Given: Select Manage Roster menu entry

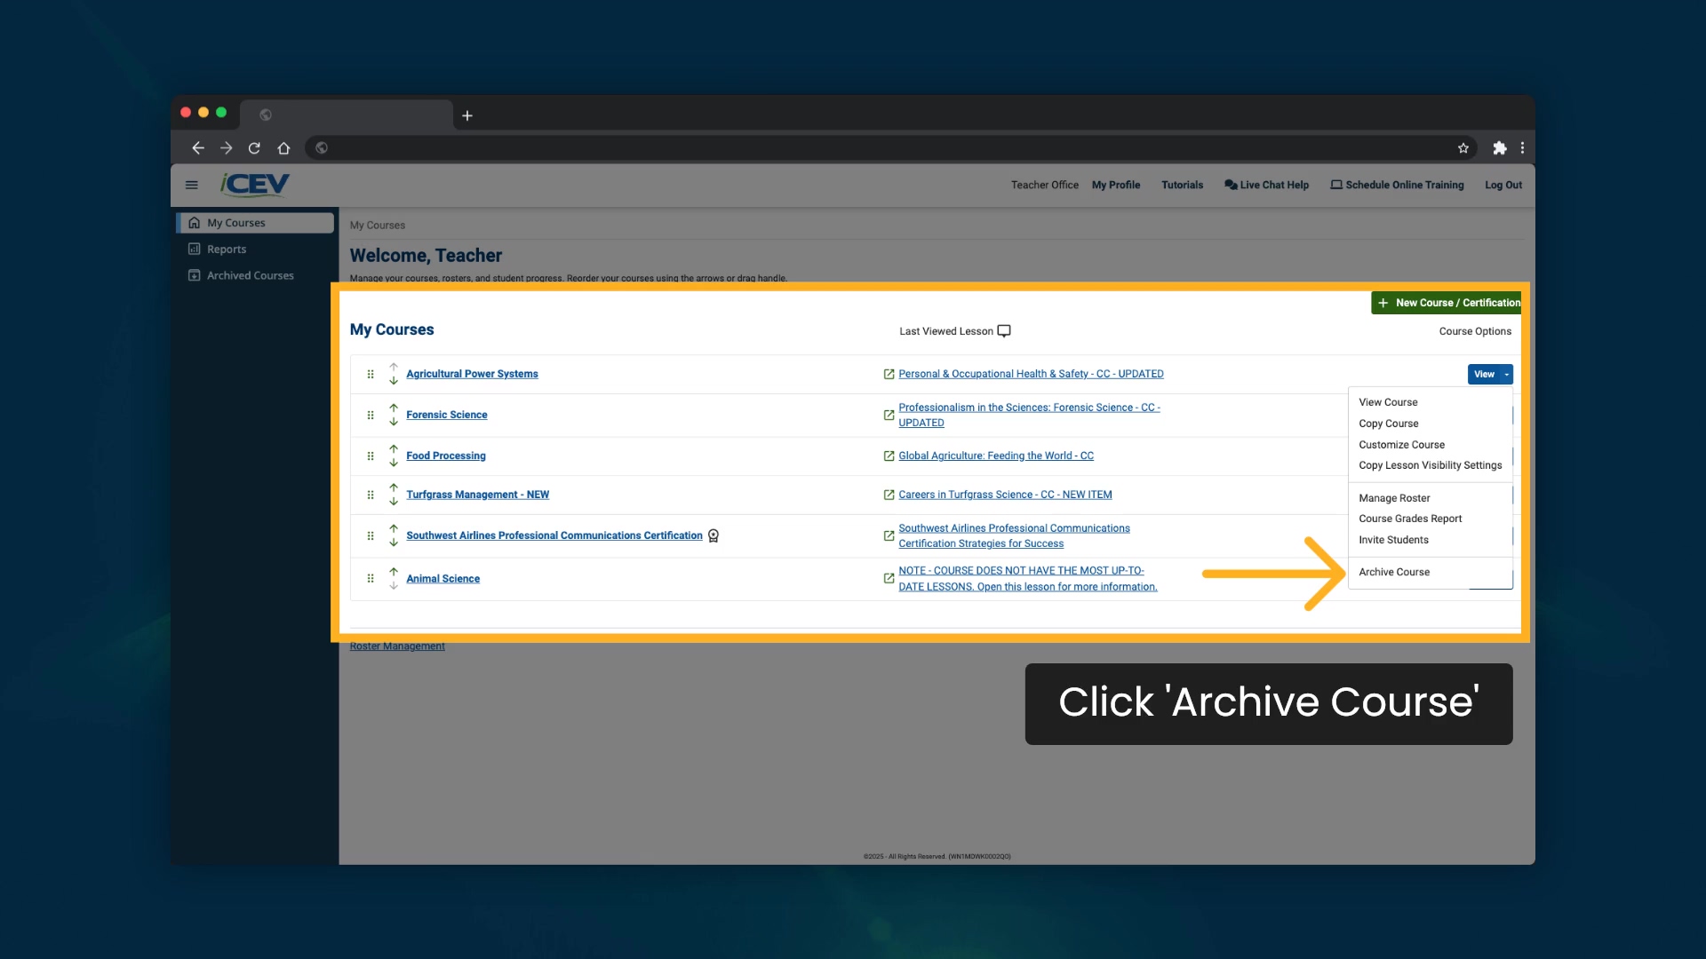Looking at the screenshot, I should coord(1394,498).
